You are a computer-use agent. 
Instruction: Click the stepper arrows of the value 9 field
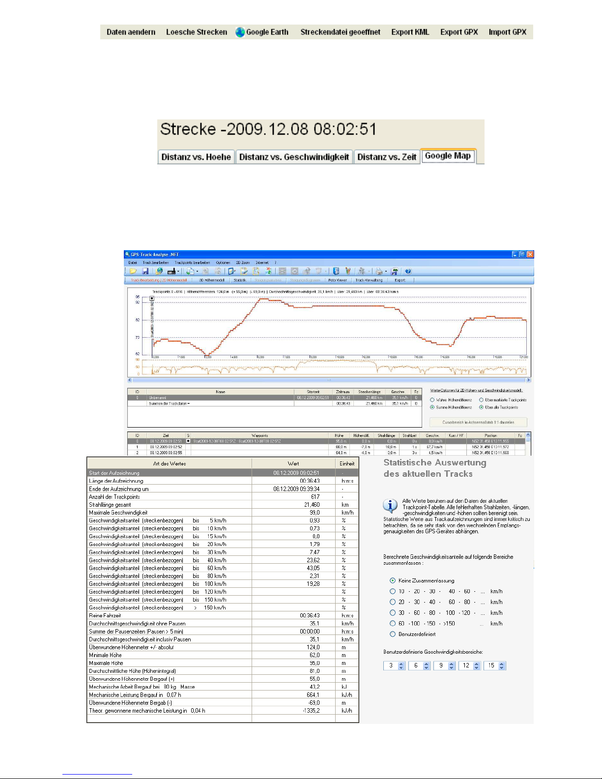tap(452, 666)
